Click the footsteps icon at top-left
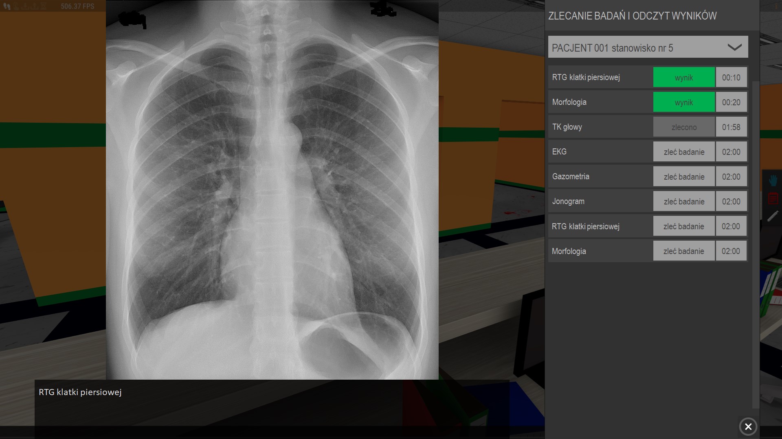782x439 pixels. pyautogui.click(x=7, y=6)
